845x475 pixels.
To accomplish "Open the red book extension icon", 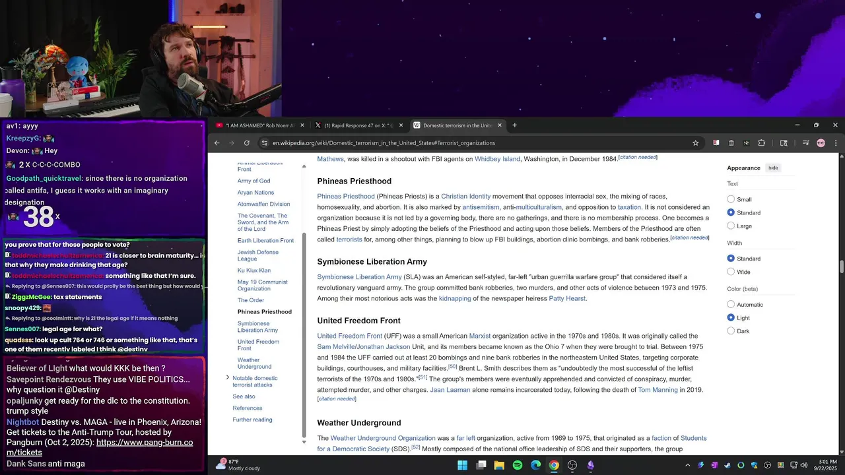I will [x=716, y=143].
